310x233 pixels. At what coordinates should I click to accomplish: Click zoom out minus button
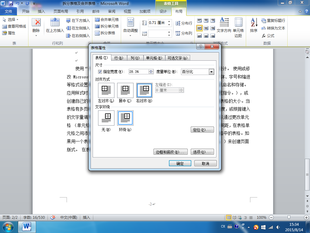[x=271, y=218]
